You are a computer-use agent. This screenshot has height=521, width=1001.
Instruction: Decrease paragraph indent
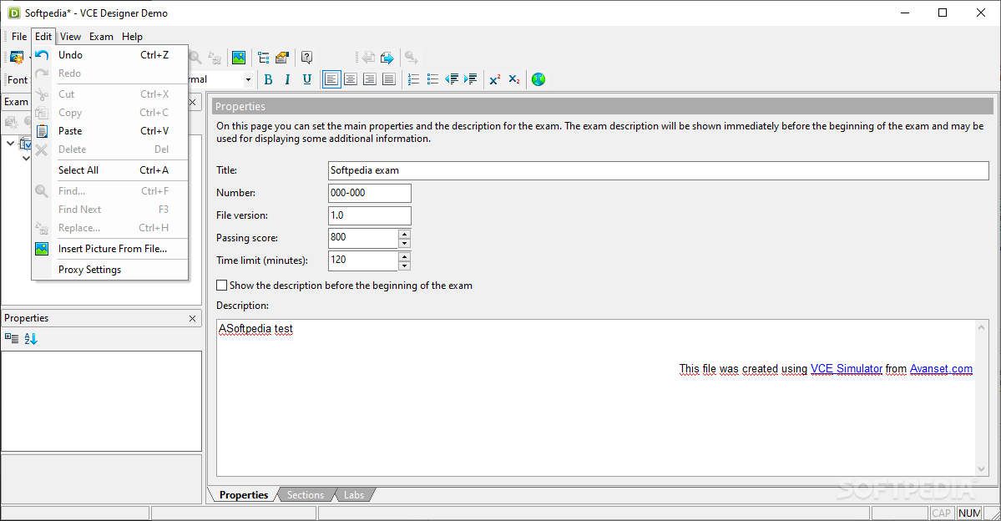[452, 79]
